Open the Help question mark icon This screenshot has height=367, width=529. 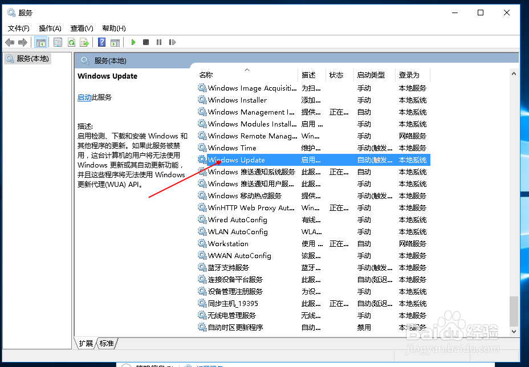click(101, 43)
